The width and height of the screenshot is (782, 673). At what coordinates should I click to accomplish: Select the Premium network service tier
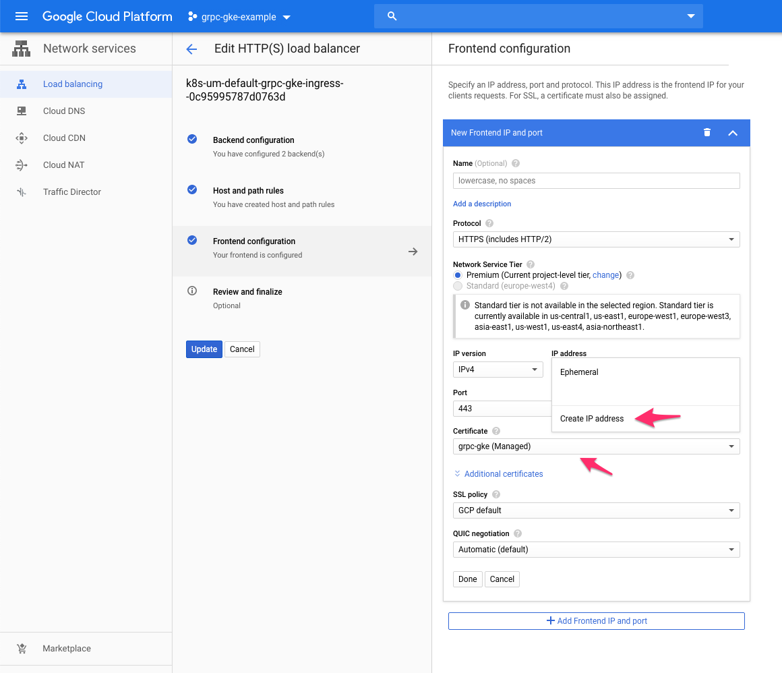pos(458,275)
